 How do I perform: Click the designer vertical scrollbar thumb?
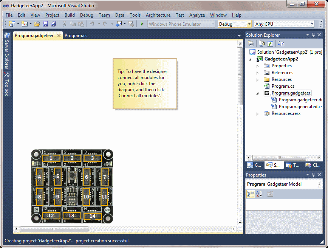tap(240, 76)
